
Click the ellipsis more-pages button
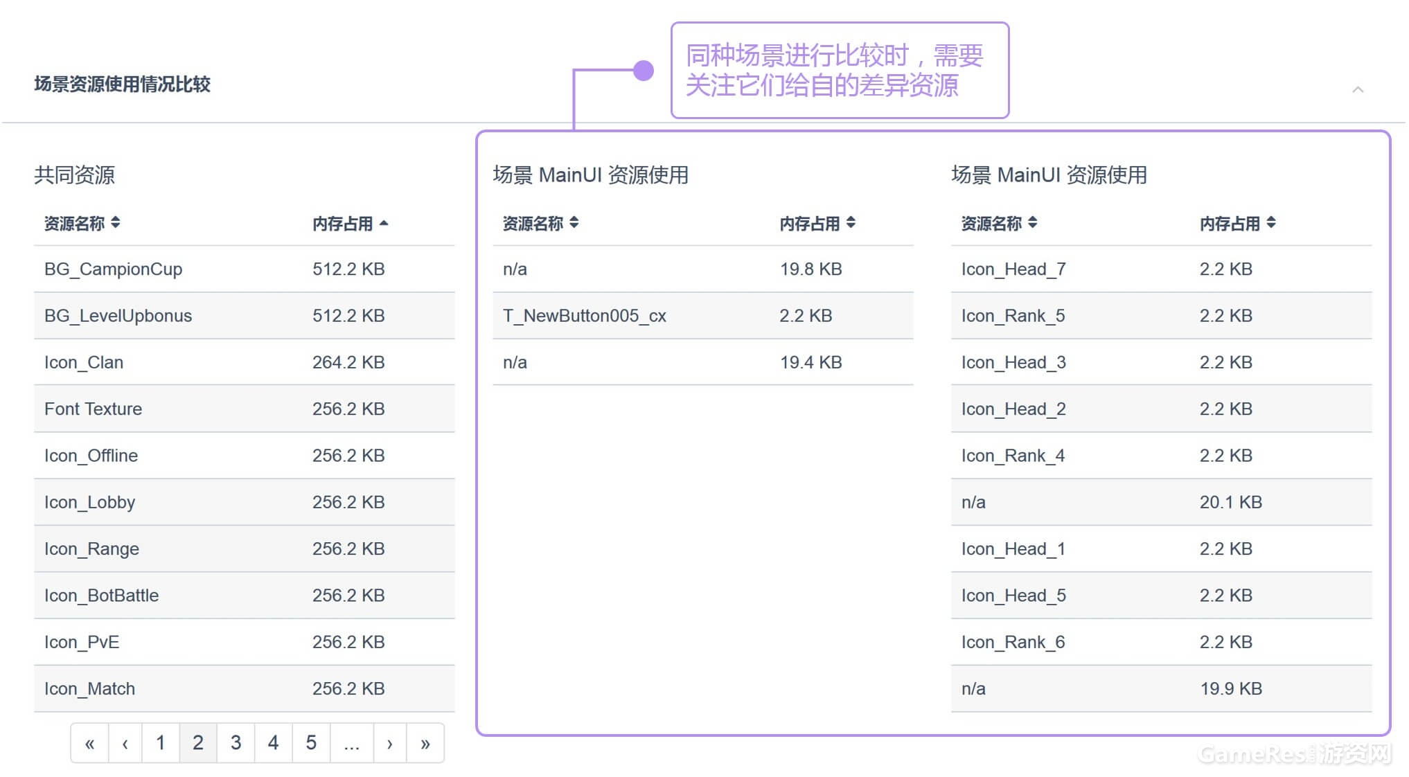pyautogui.click(x=351, y=743)
